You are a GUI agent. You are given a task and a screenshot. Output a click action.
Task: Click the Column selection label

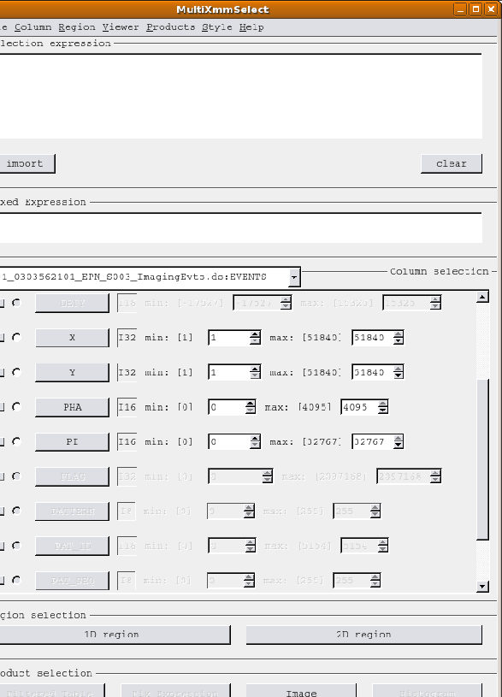click(440, 271)
